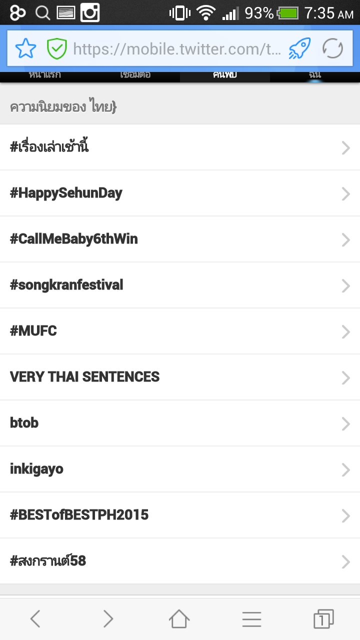Activate the rocket speed mode icon
Image resolution: width=360 pixels, height=640 pixels.
click(x=299, y=48)
